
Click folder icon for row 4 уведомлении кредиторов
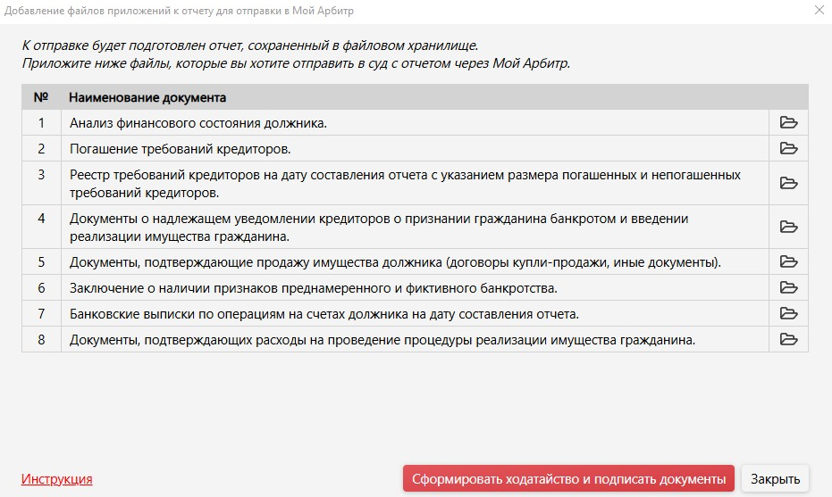pos(788,227)
